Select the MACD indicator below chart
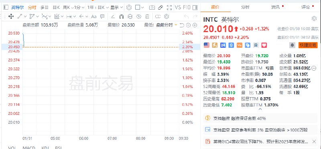This screenshot has height=149, width=321. click(x=29, y=148)
